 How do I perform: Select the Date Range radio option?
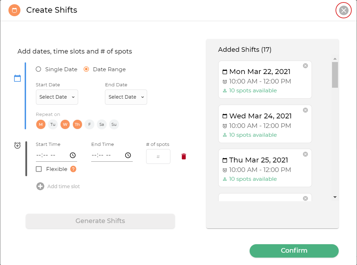pyautogui.click(x=86, y=69)
